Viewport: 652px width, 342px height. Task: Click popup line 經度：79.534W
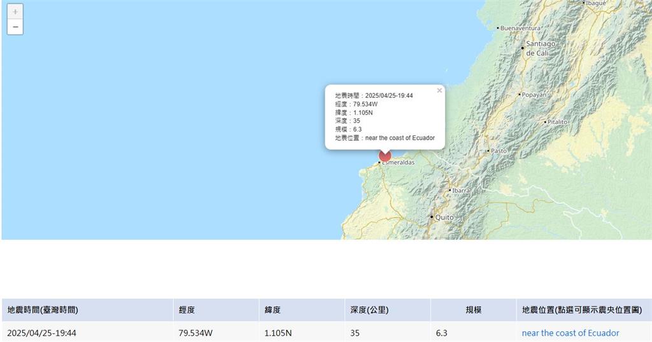(x=357, y=104)
